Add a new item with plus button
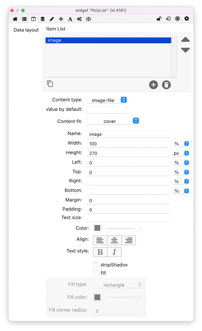This screenshot has height=331, width=202. (x=153, y=85)
